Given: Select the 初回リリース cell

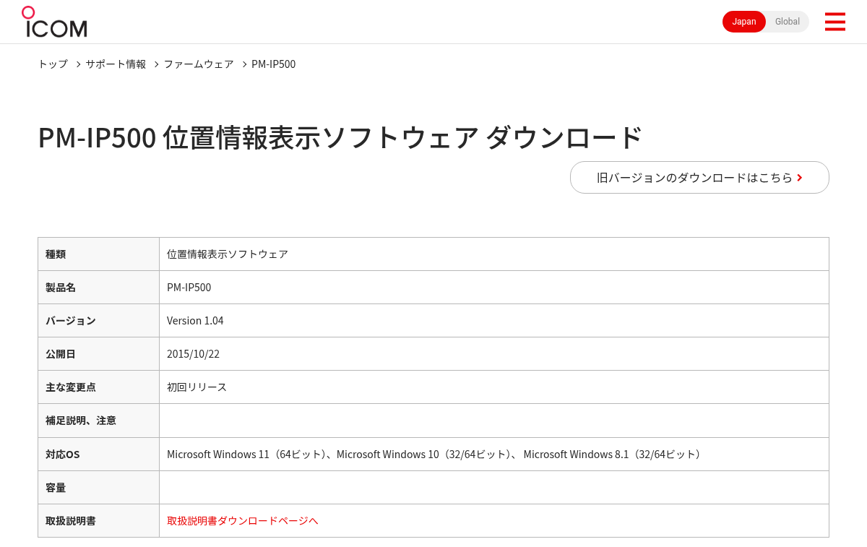Looking at the screenshot, I should (x=494, y=387).
